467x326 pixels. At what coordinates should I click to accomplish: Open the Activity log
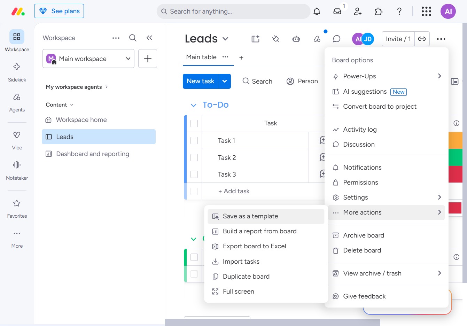387,130
